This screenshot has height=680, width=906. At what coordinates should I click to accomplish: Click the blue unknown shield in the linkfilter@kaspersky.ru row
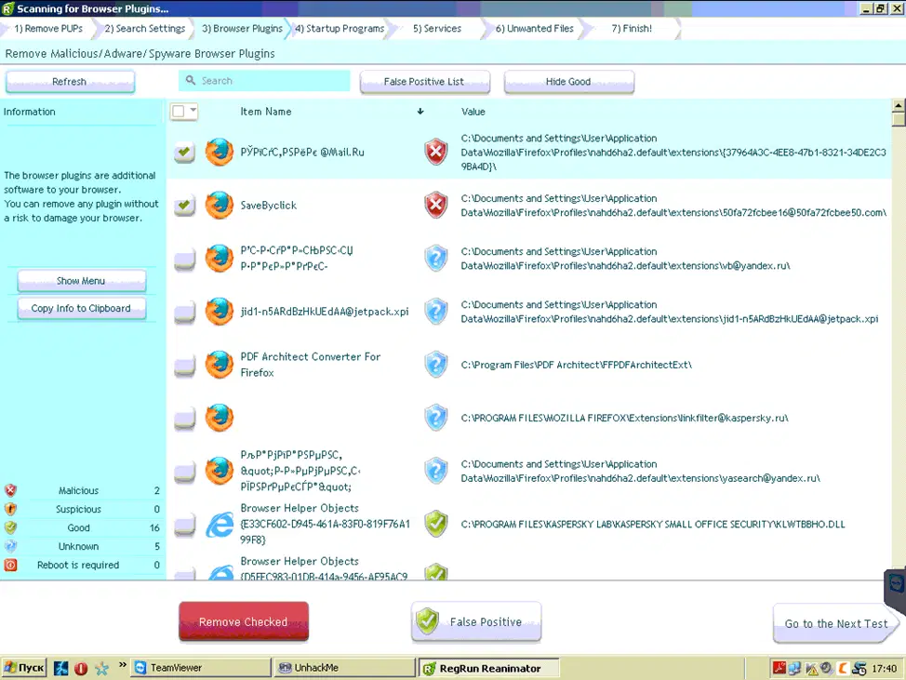436,418
